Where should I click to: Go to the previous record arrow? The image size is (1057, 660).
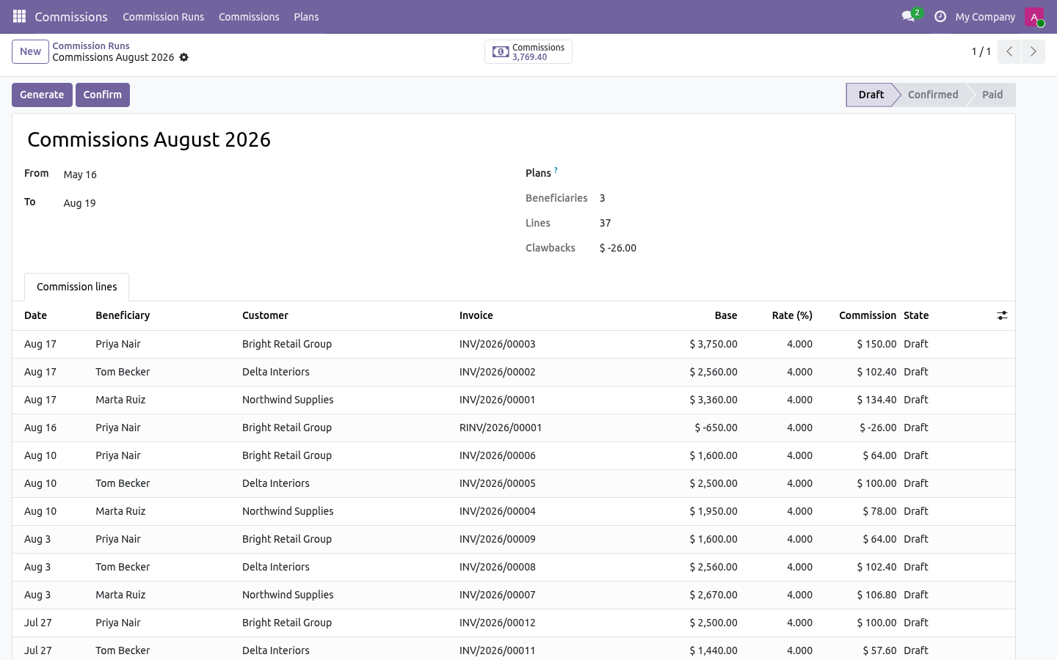1009,51
